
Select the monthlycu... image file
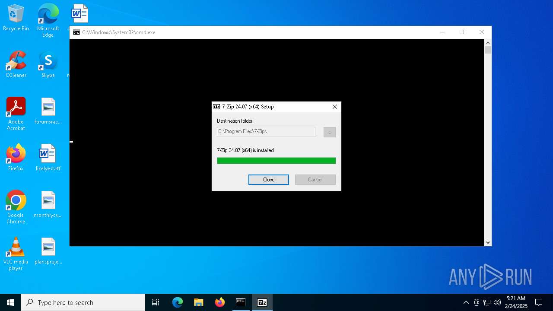(48, 205)
